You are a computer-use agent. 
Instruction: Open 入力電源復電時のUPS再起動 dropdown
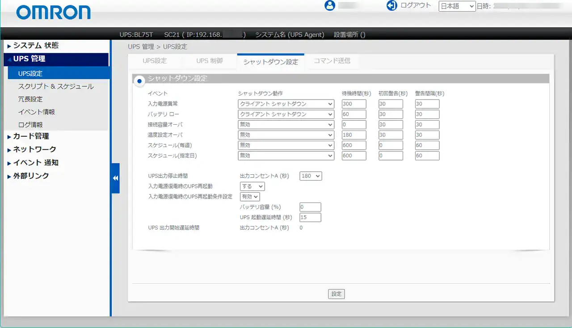tap(252, 186)
